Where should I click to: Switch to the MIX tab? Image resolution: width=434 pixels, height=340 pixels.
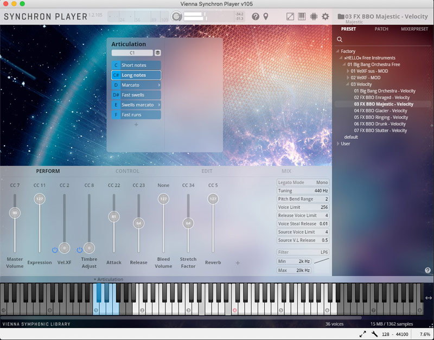pyautogui.click(x=286, y=171)
